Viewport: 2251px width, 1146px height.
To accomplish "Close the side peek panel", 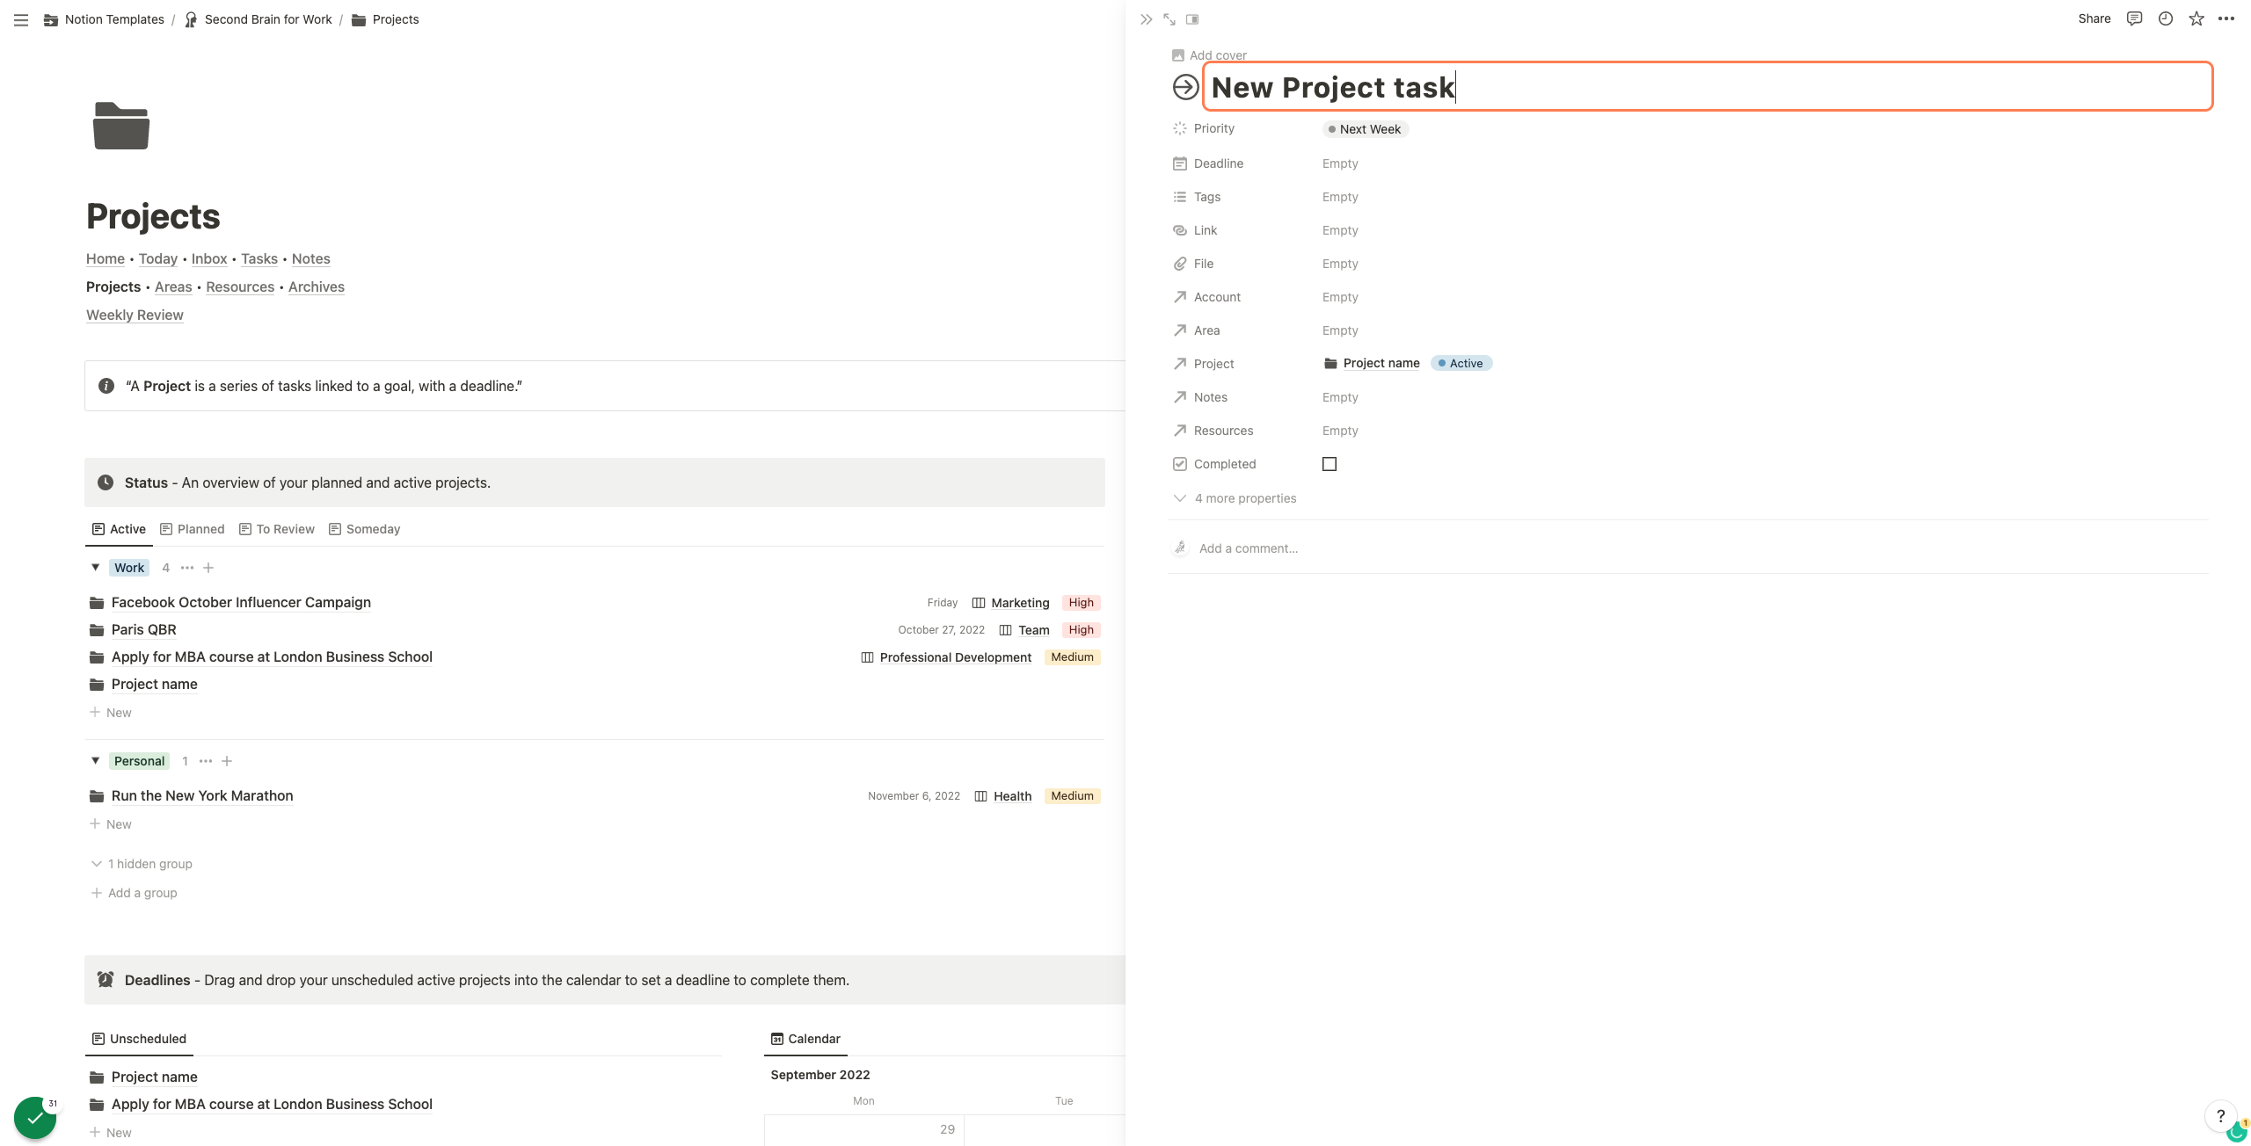I will [x=1146, y=19].
